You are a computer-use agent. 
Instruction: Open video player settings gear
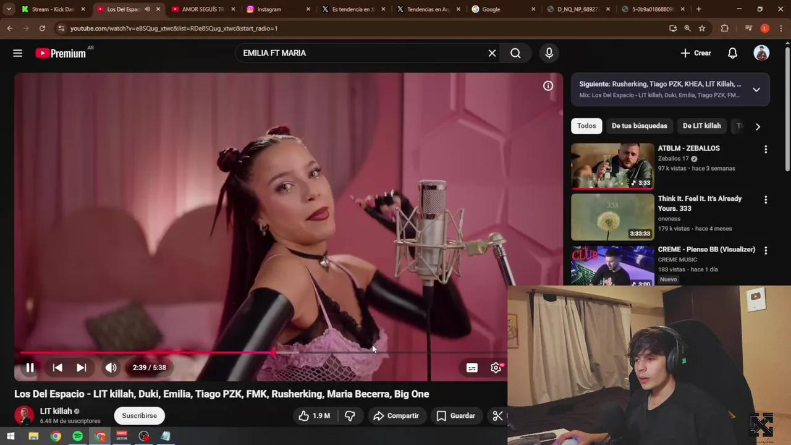coord(496,368)
